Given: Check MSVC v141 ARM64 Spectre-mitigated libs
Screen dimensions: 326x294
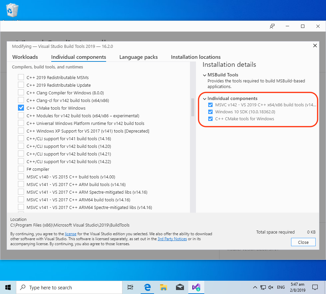Looking at the screenshot, I should [x=21, y=207].
